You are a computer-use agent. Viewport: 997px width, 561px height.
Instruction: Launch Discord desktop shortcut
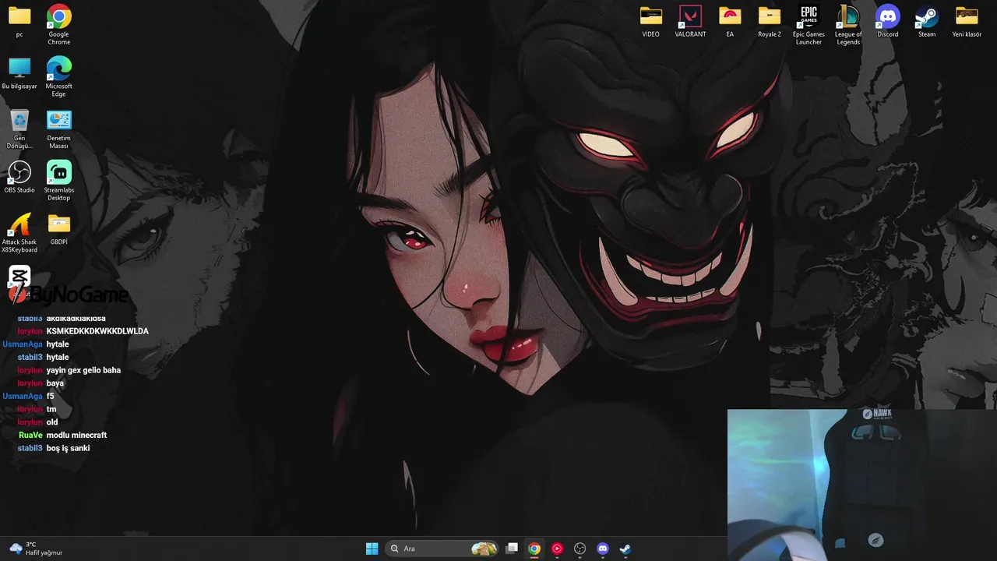point(887,21)
